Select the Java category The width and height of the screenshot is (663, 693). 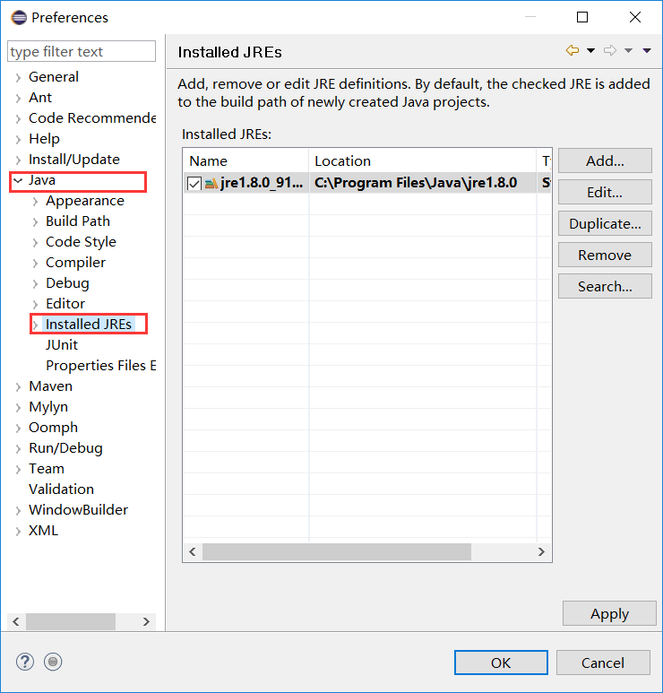click(x=42, y=180)
